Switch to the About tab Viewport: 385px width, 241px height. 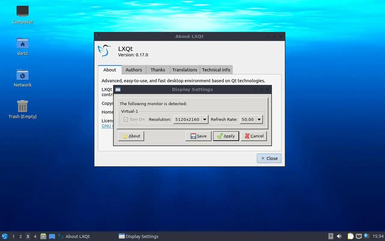pyautogui.click(x=109, y=70)
